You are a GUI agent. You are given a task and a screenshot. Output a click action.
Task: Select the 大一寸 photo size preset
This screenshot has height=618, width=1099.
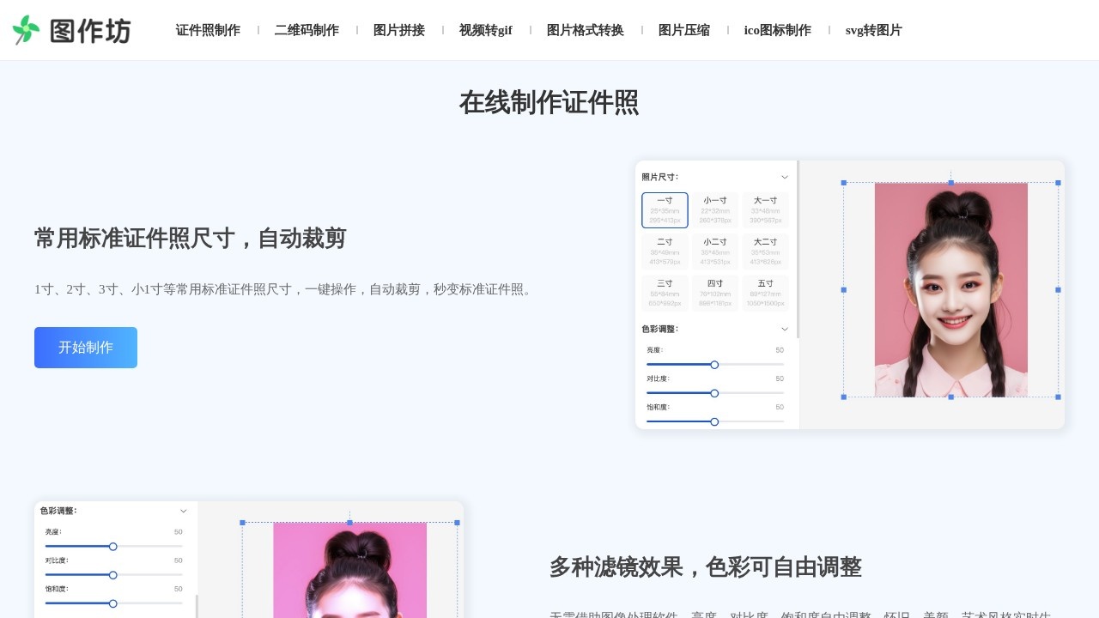point(765,209)
